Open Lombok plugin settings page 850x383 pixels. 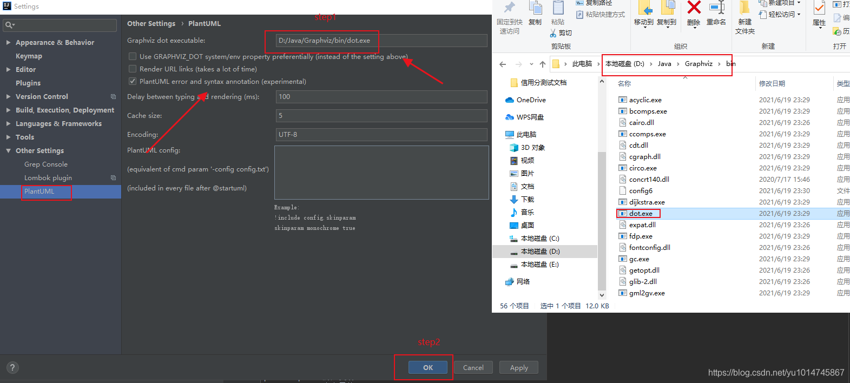48,177
